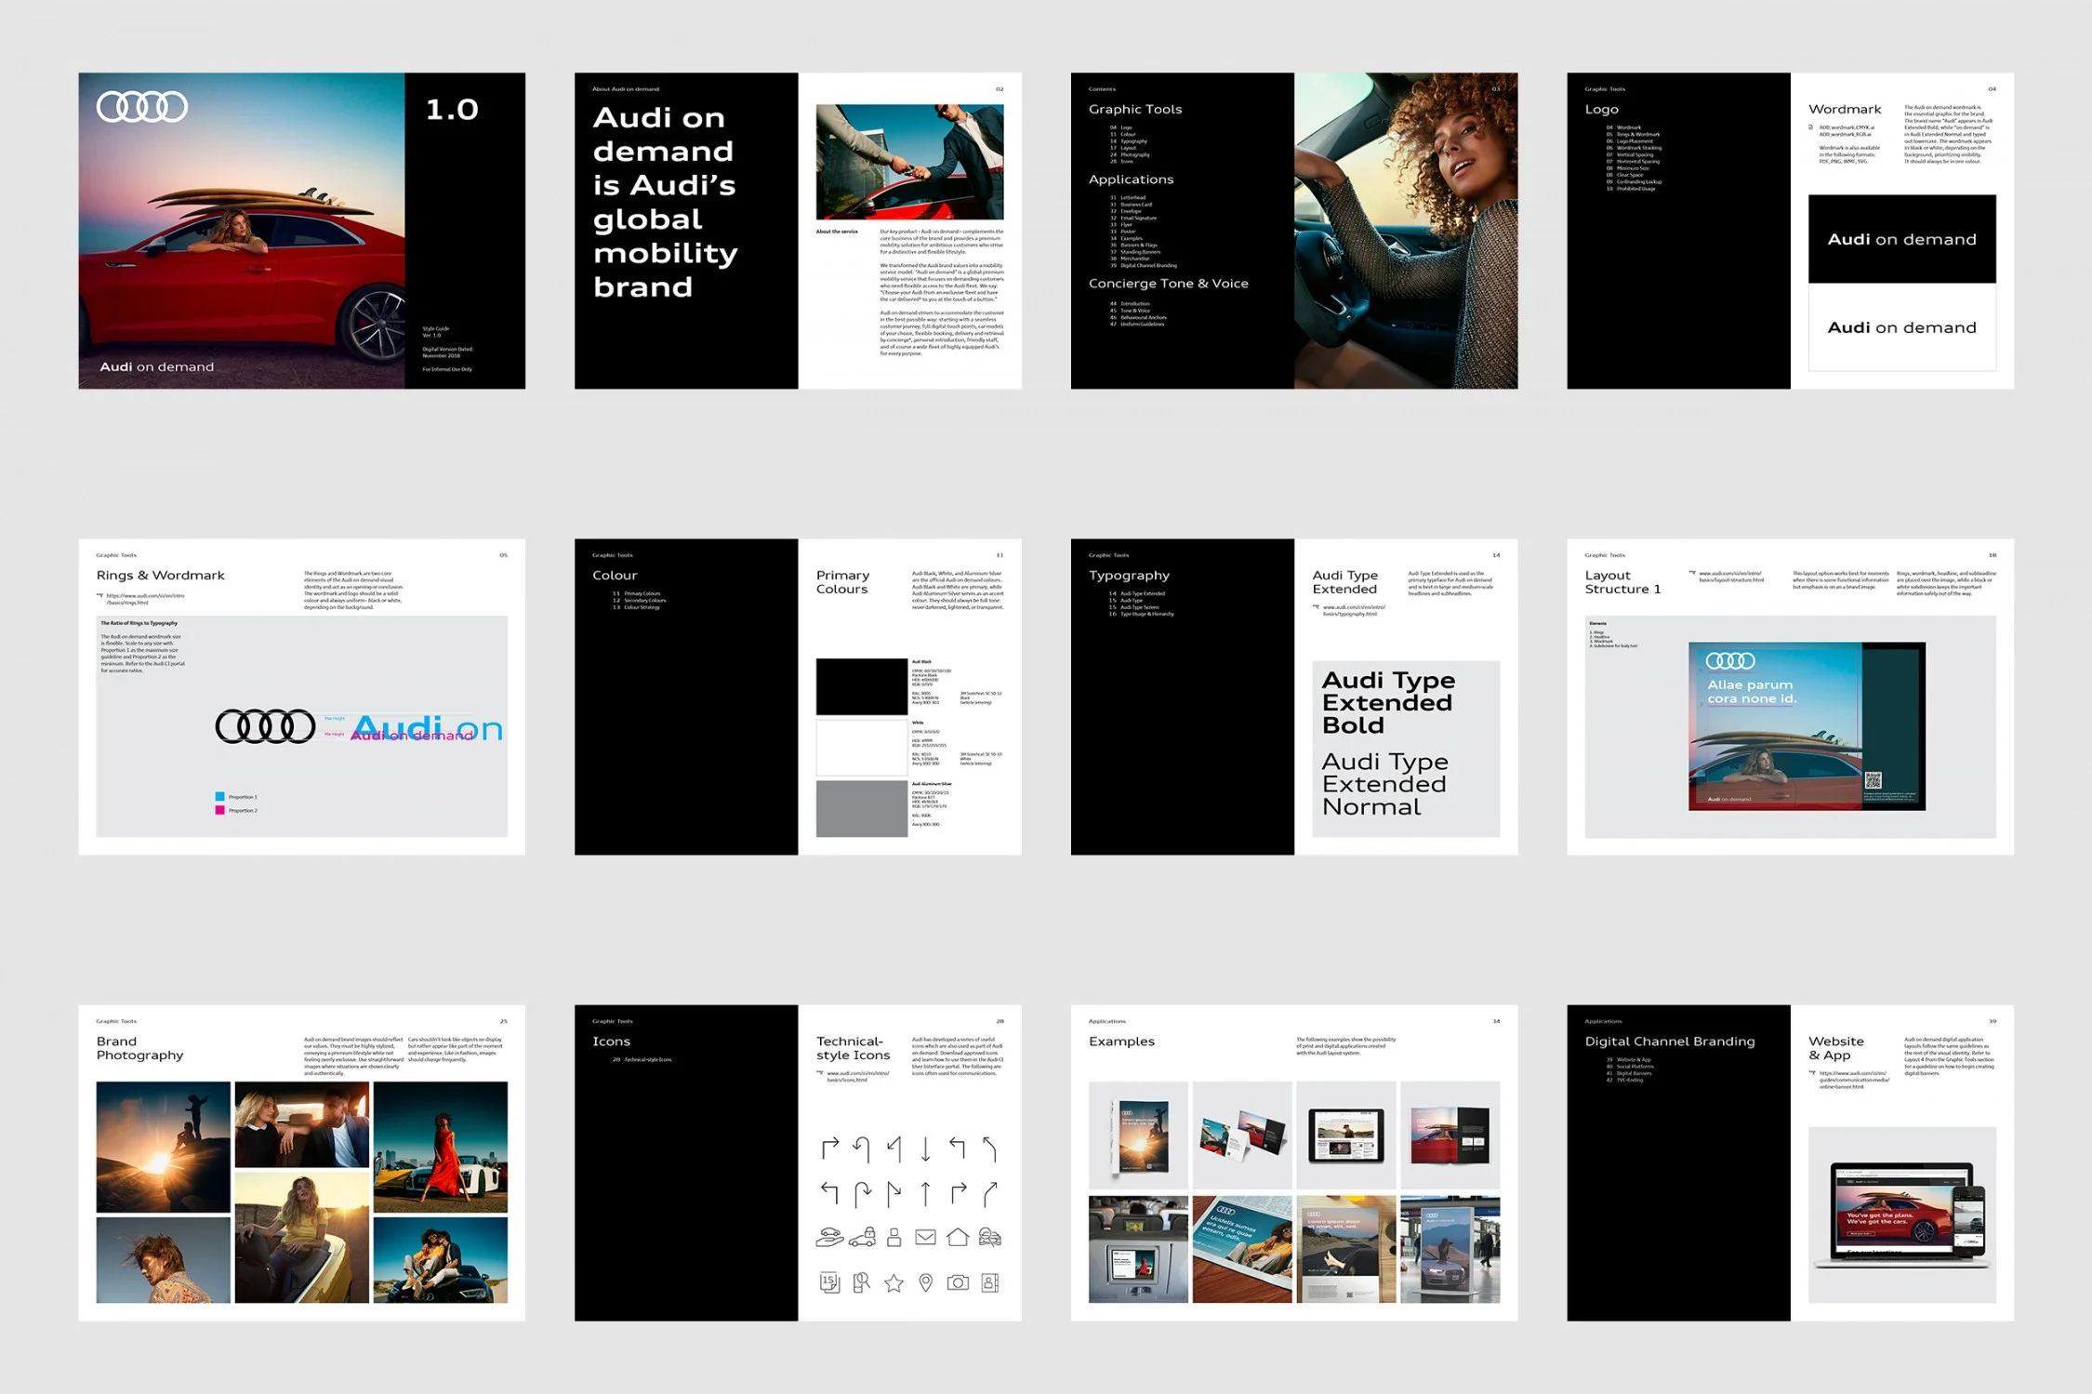Image resolution: width=2092 pixels, height=1394 pixels.
Task: Select the sharp-right diagonal arrow icon
Action: (x=894, y=1192)
